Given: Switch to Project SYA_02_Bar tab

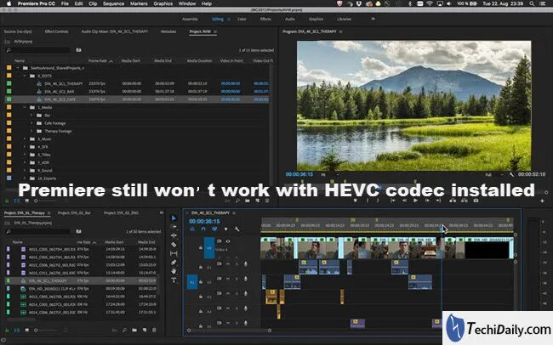Looking at the screenshot, I should (x=74, y=212).
